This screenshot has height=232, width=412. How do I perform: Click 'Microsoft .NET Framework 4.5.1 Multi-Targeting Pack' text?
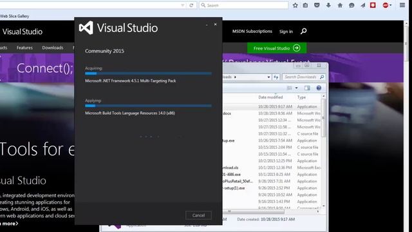130,81
